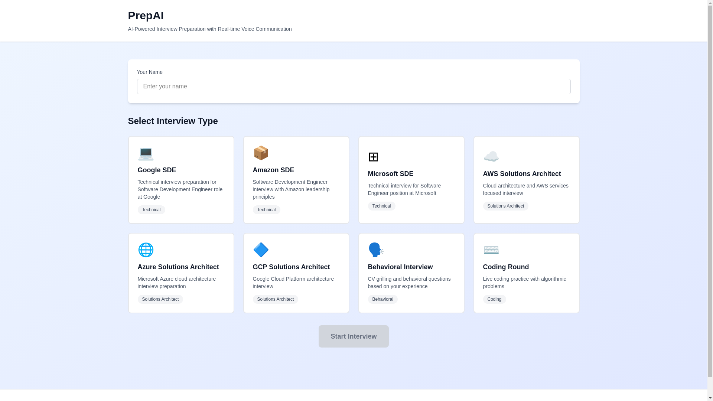The width and height of the screenshot is (713, 401).
Task: Click Live coding practice description
Action: pos(524,283)
